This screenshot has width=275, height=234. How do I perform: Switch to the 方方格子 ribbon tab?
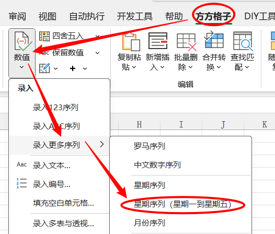coord(213,17)
